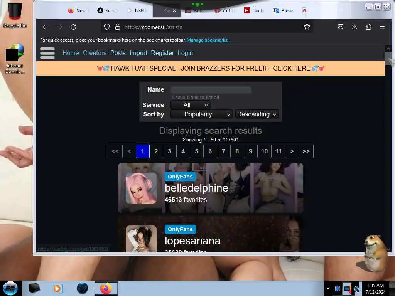
Task: Switch to the Browse tab
Action: 283,10
